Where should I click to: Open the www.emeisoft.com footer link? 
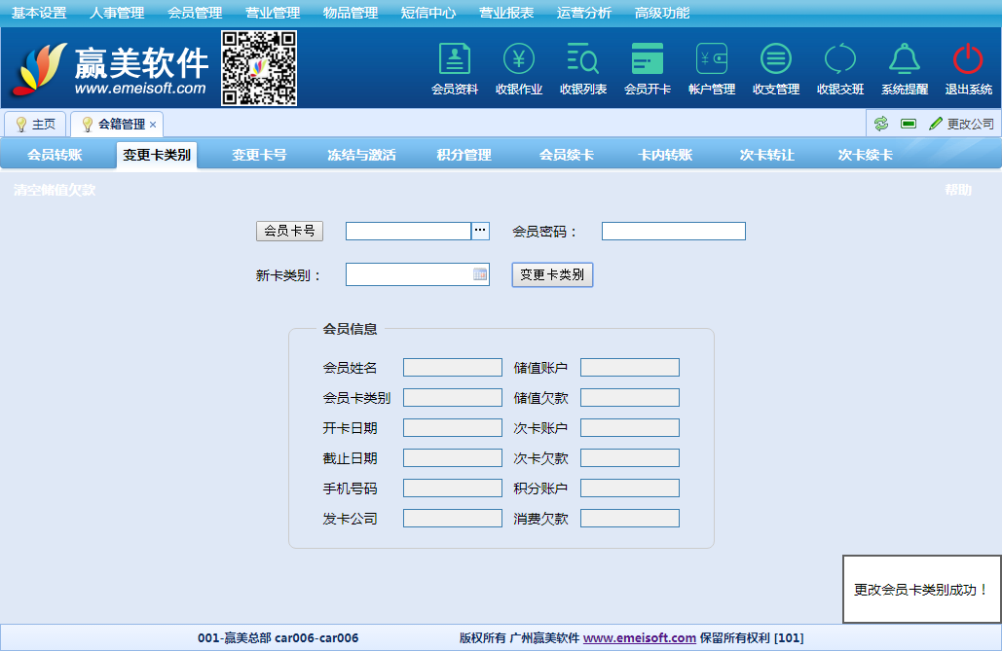[639, 638]
